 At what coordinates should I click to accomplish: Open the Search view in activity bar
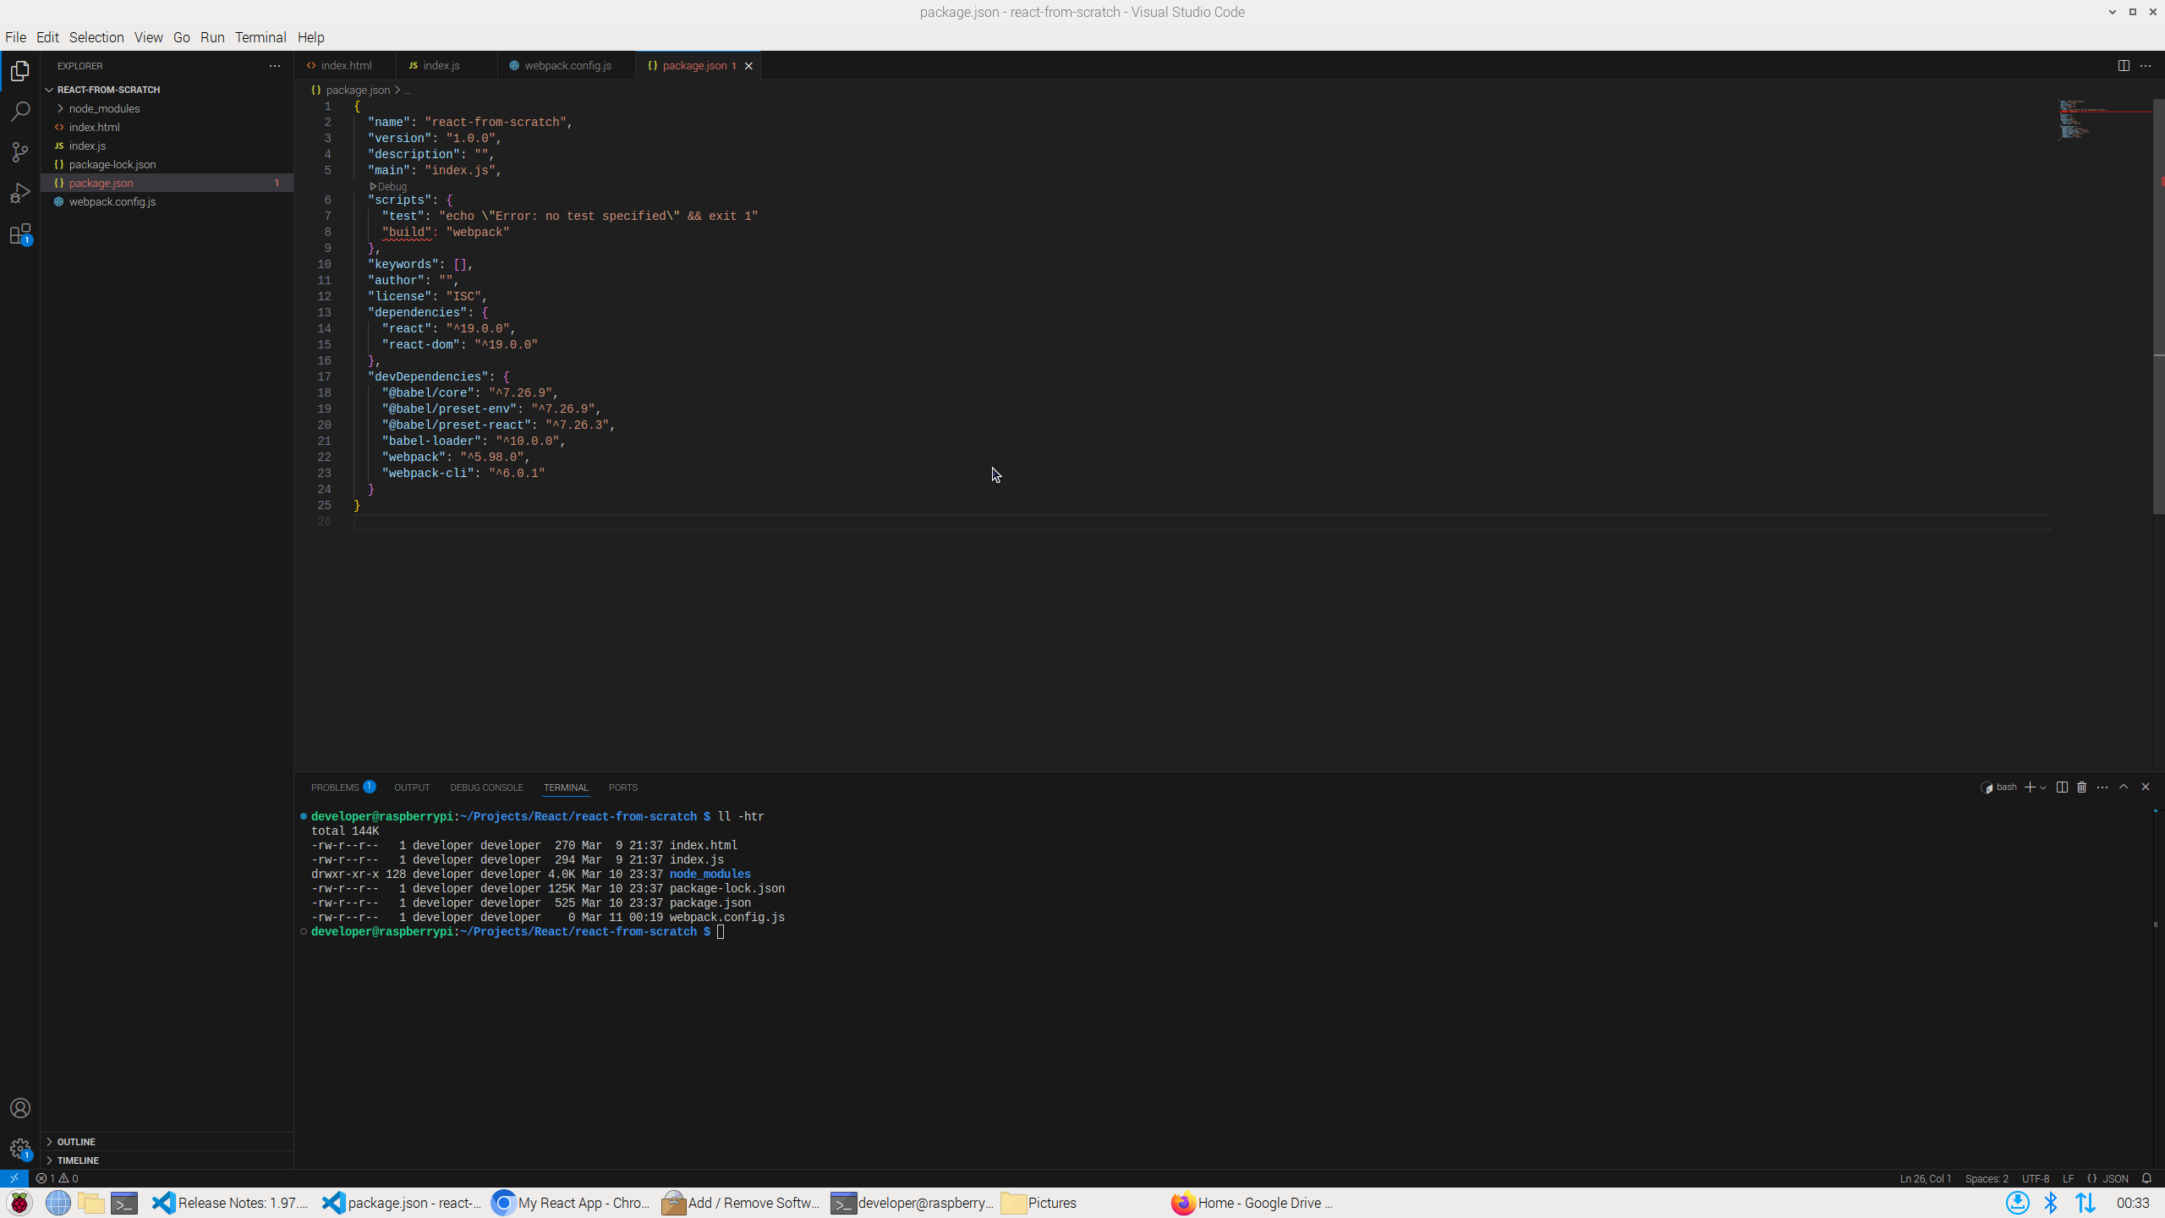click(x=20, y=112)
